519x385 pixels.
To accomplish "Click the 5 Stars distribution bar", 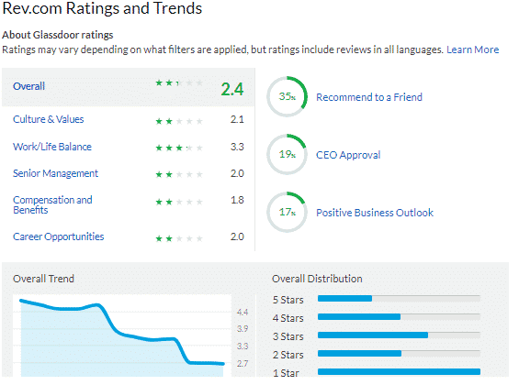I will click(399, 299).
